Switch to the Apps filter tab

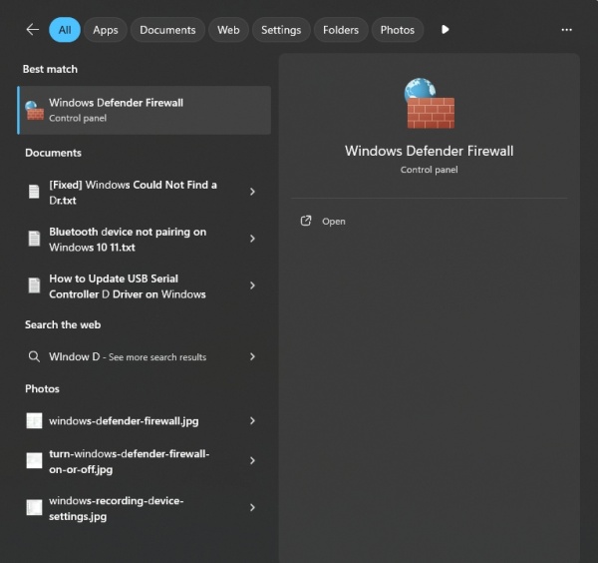point(106,30)
